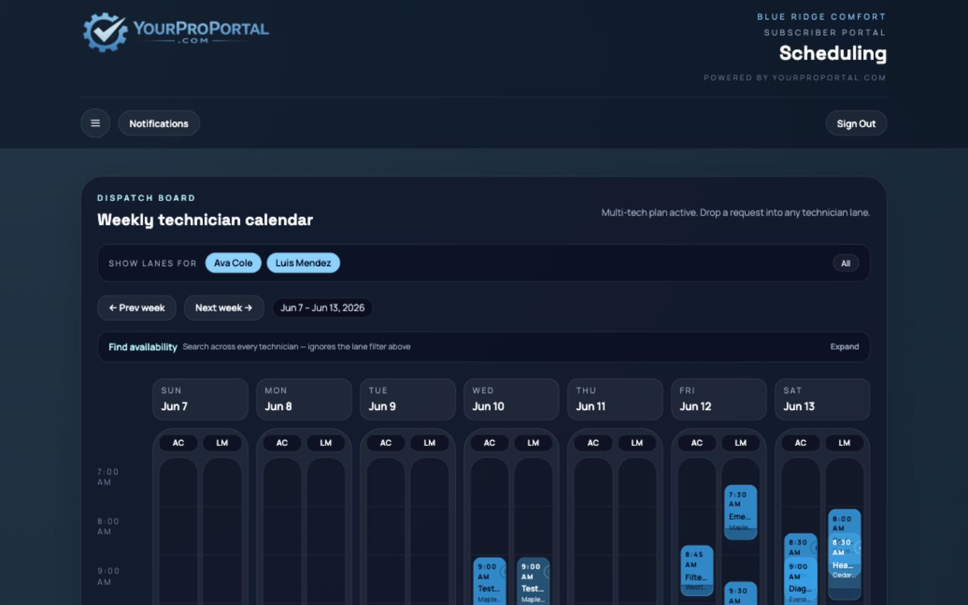
Task: Click the 8:00 AM time label
Action: pyautogui.click(x=108, y=526)
